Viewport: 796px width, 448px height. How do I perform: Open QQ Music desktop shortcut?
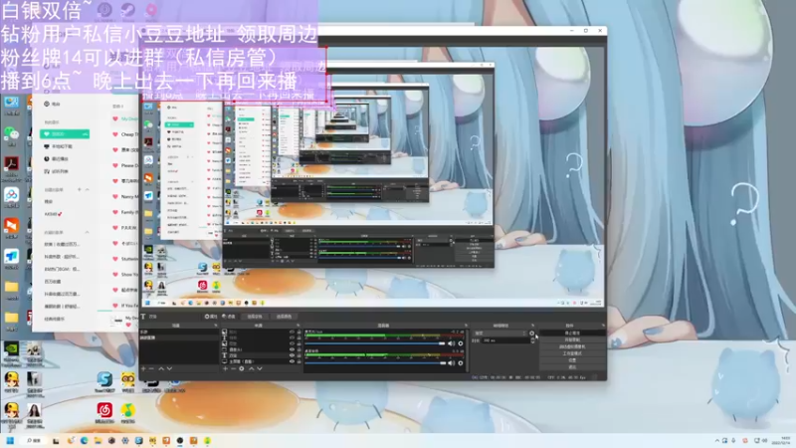(128, 410)
